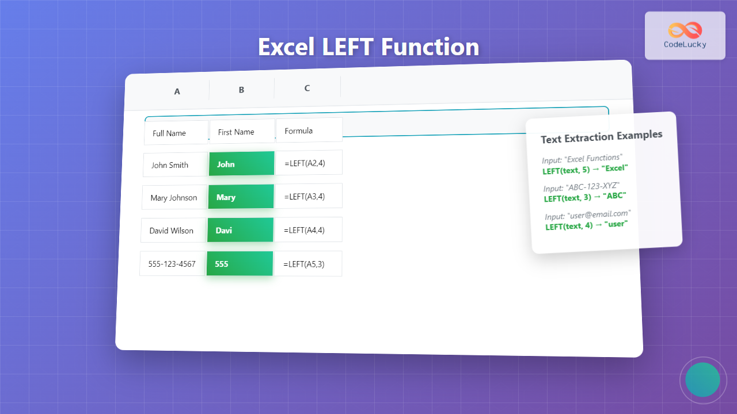Select column header C
737x414 pixels.
[x=307, y=88]
